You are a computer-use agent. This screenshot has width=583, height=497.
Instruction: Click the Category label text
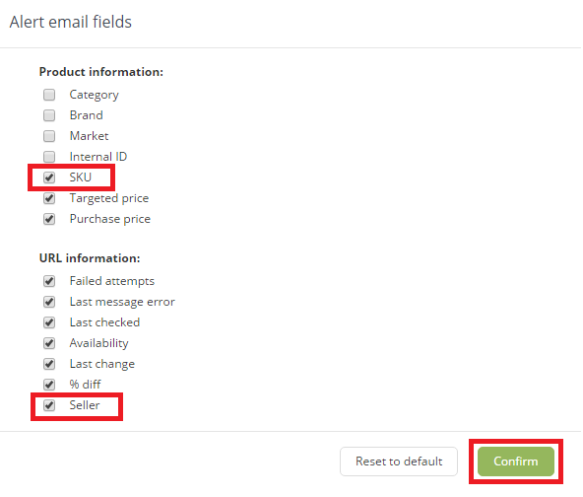pyautogui.click(x=95, y=96)
